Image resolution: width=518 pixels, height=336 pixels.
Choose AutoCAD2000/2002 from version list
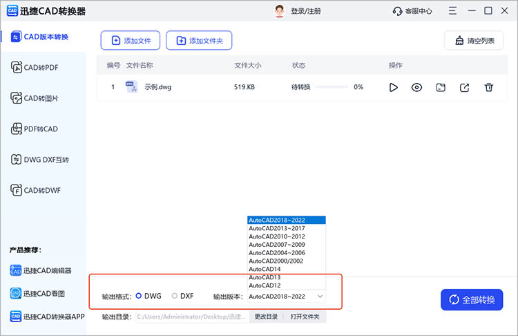click(x=287, y=261)
